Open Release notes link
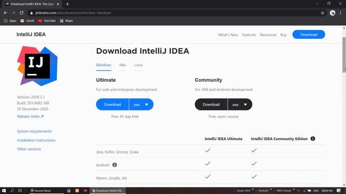 click(x=30, y=116)
